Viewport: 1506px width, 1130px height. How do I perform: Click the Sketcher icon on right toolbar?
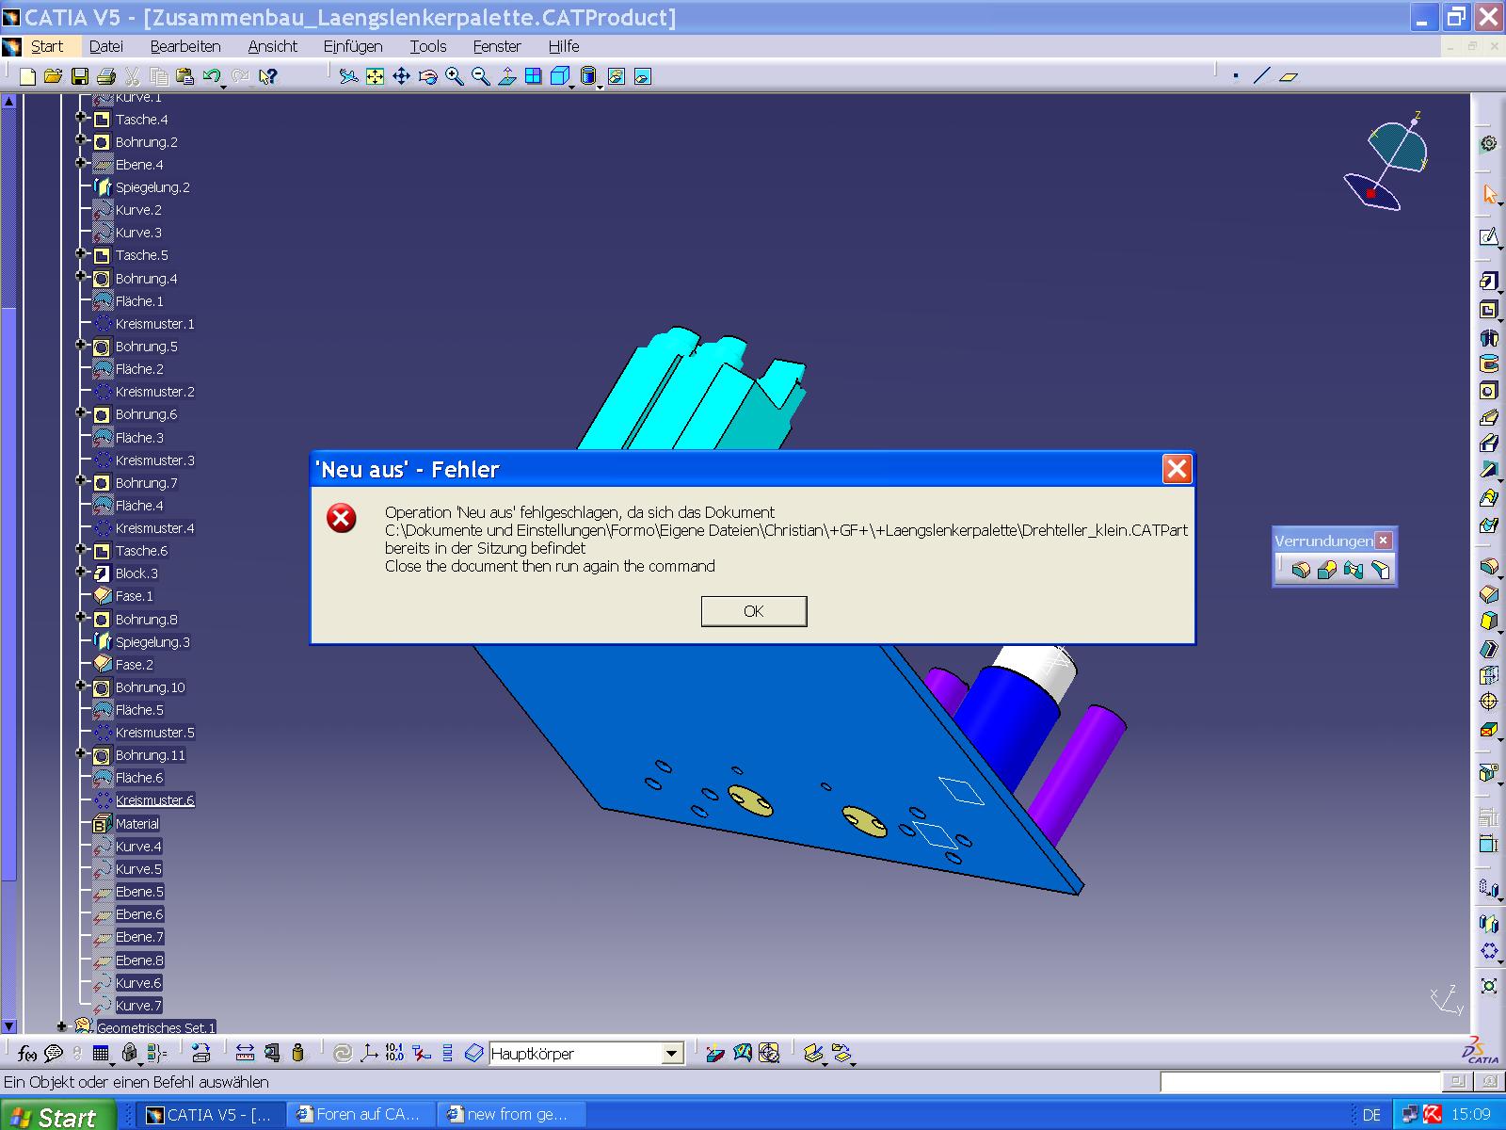tap(1489, 236)
